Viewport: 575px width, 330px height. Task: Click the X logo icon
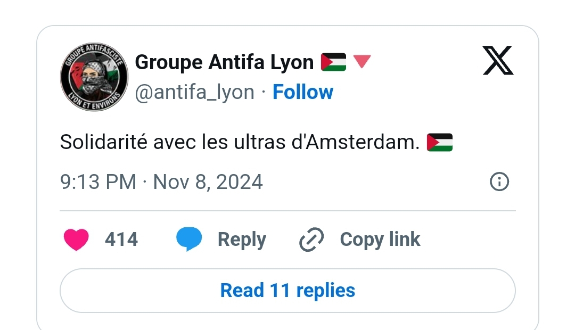[498, 61]
